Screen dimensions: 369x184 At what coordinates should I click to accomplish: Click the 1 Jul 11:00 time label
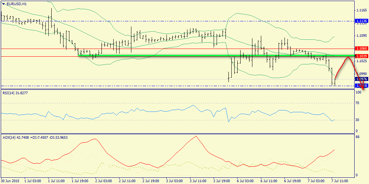(56, 181)
